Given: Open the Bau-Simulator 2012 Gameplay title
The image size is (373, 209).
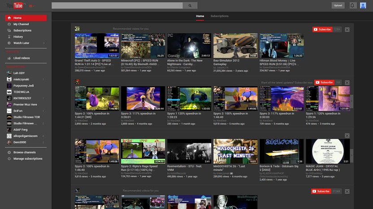Looking at the screenshot, I should pos(226,62).
